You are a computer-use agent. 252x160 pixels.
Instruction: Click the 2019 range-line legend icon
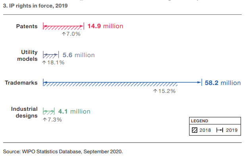point(219,130)
